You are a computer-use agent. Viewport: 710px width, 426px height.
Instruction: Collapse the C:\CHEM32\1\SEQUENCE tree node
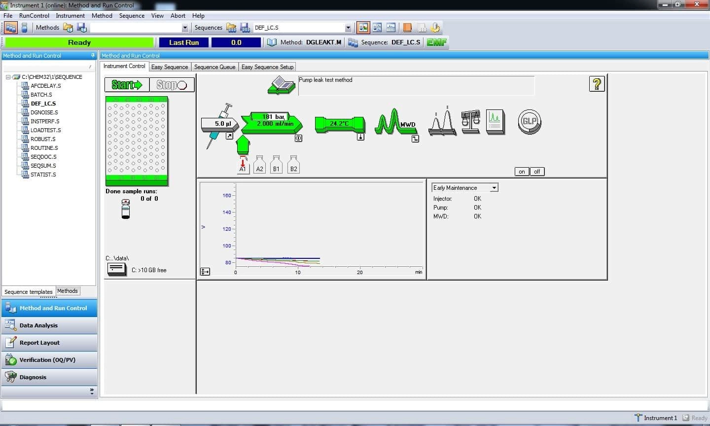pos(8,77)
